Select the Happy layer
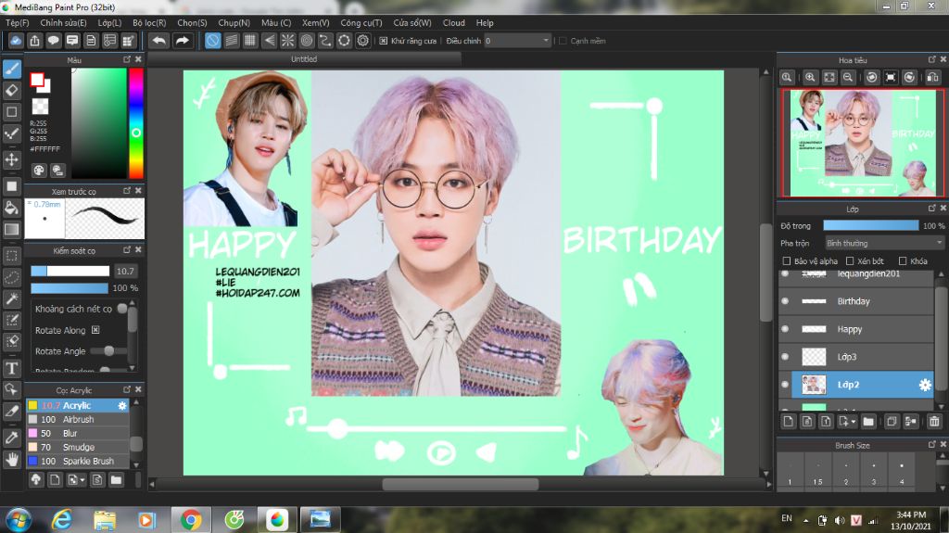 pyautogui.click(x=855, y=329)
